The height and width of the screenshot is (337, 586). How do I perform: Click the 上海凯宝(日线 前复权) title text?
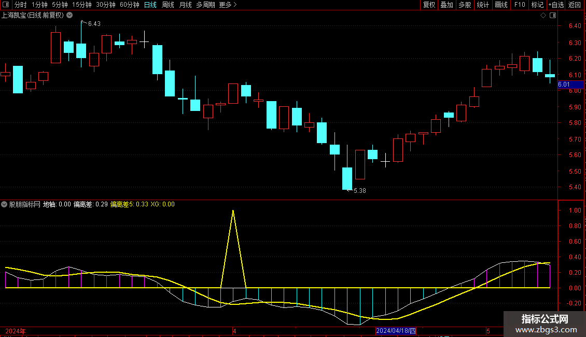(33, 16)
